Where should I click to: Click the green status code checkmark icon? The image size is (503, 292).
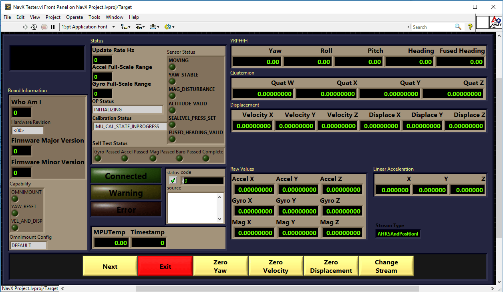pos(173,180)
